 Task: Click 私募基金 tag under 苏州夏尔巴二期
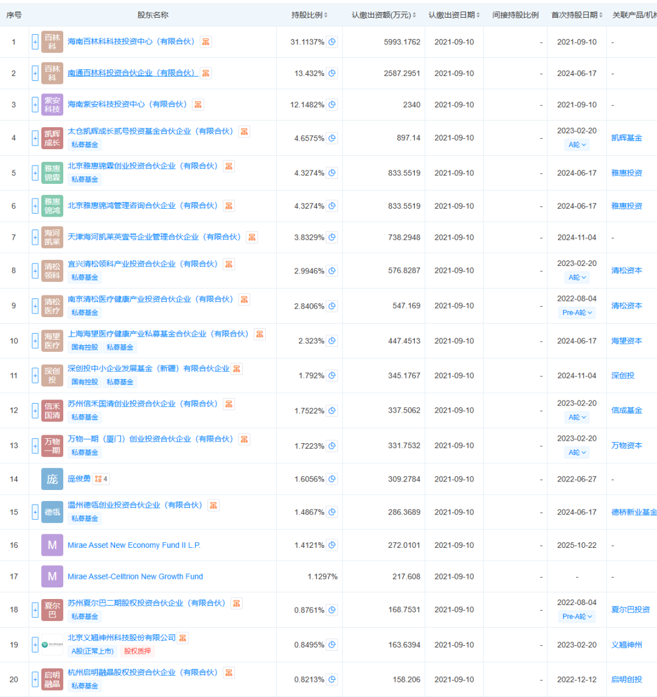[85, 617]
